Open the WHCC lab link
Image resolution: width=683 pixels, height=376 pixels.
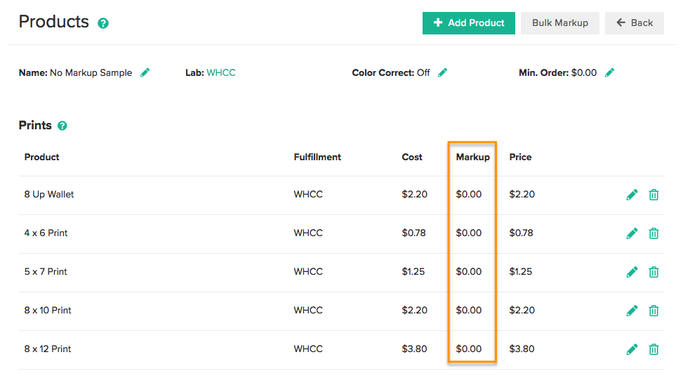click(221, 73)
